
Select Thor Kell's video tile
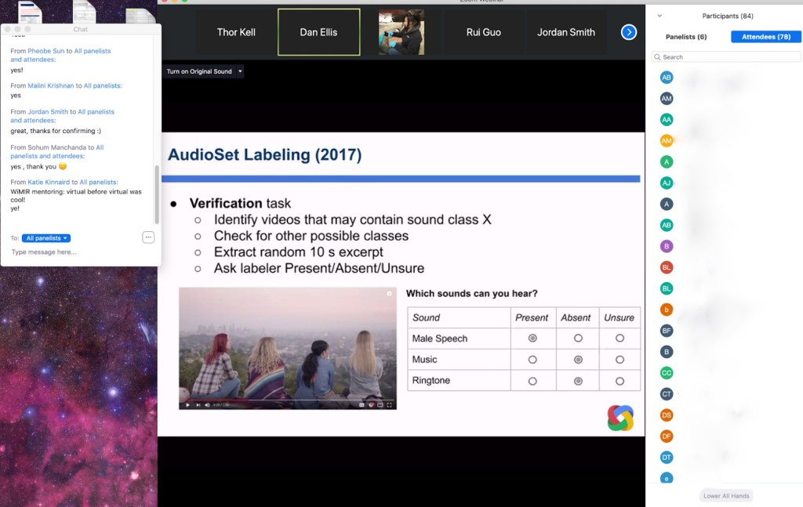tap(236, 32)
